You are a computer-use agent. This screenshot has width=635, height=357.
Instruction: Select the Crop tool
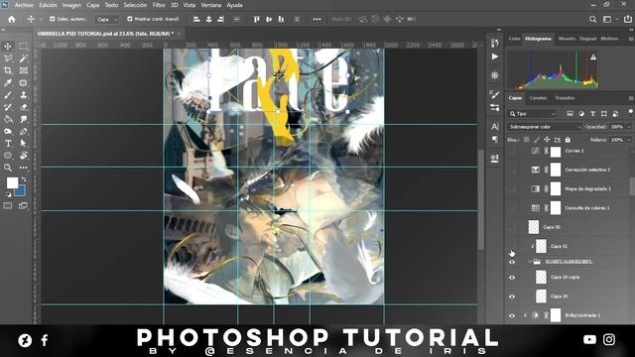(x=8, y=70)
